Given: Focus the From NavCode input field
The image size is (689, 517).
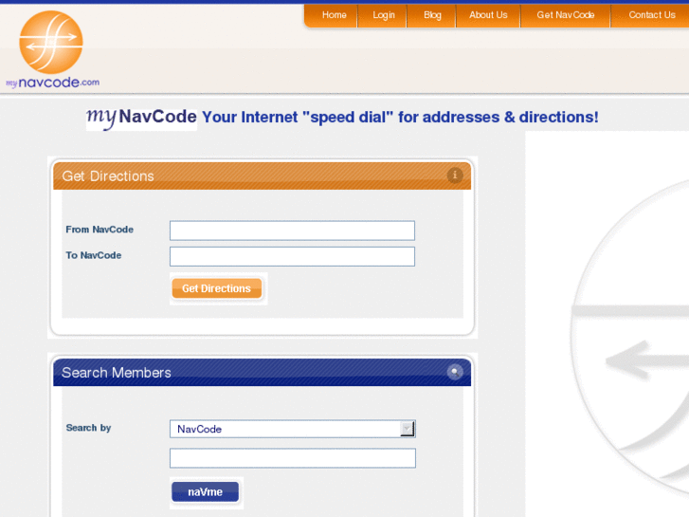Looking at the screenshot, I should 292,231.
